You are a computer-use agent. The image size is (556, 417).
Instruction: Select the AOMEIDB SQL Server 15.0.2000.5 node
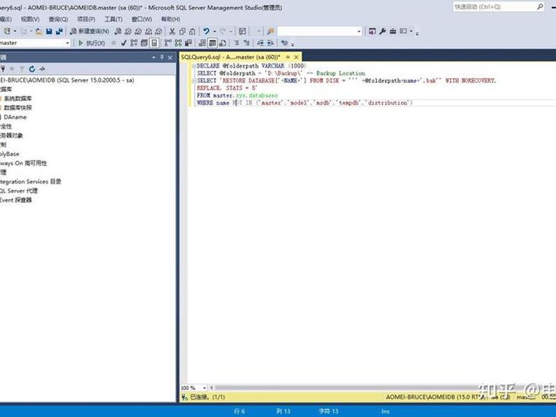67,80
